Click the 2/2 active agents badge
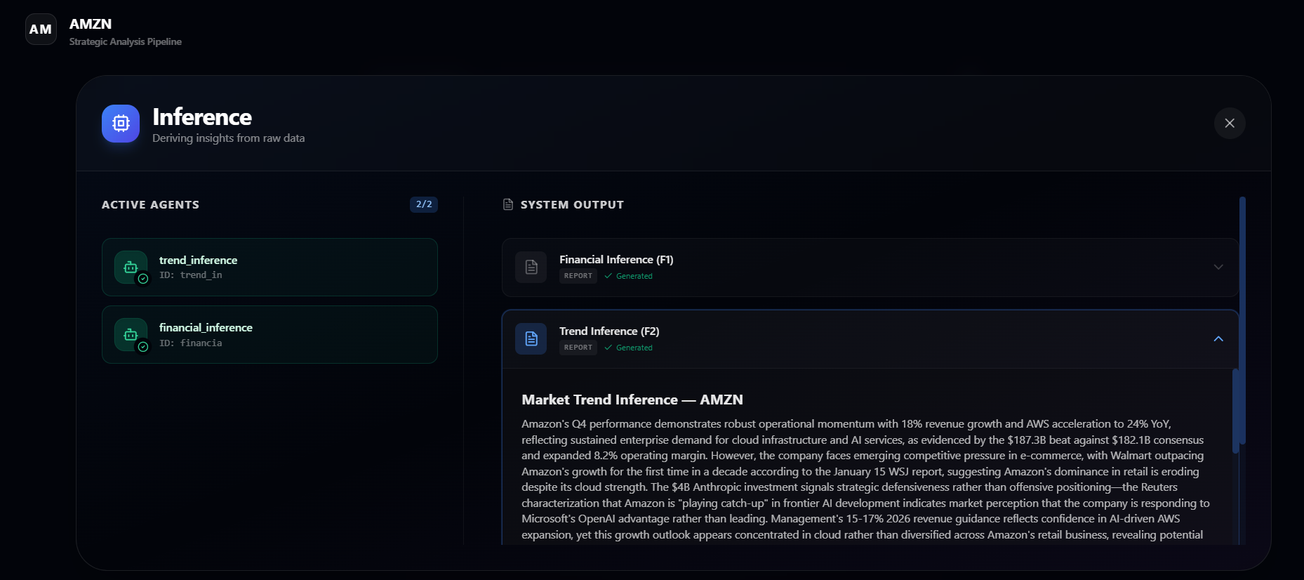The image size is (1304, 580). tap(424, 204)
